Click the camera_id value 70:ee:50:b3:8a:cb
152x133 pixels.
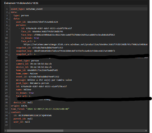coord(41,64)
